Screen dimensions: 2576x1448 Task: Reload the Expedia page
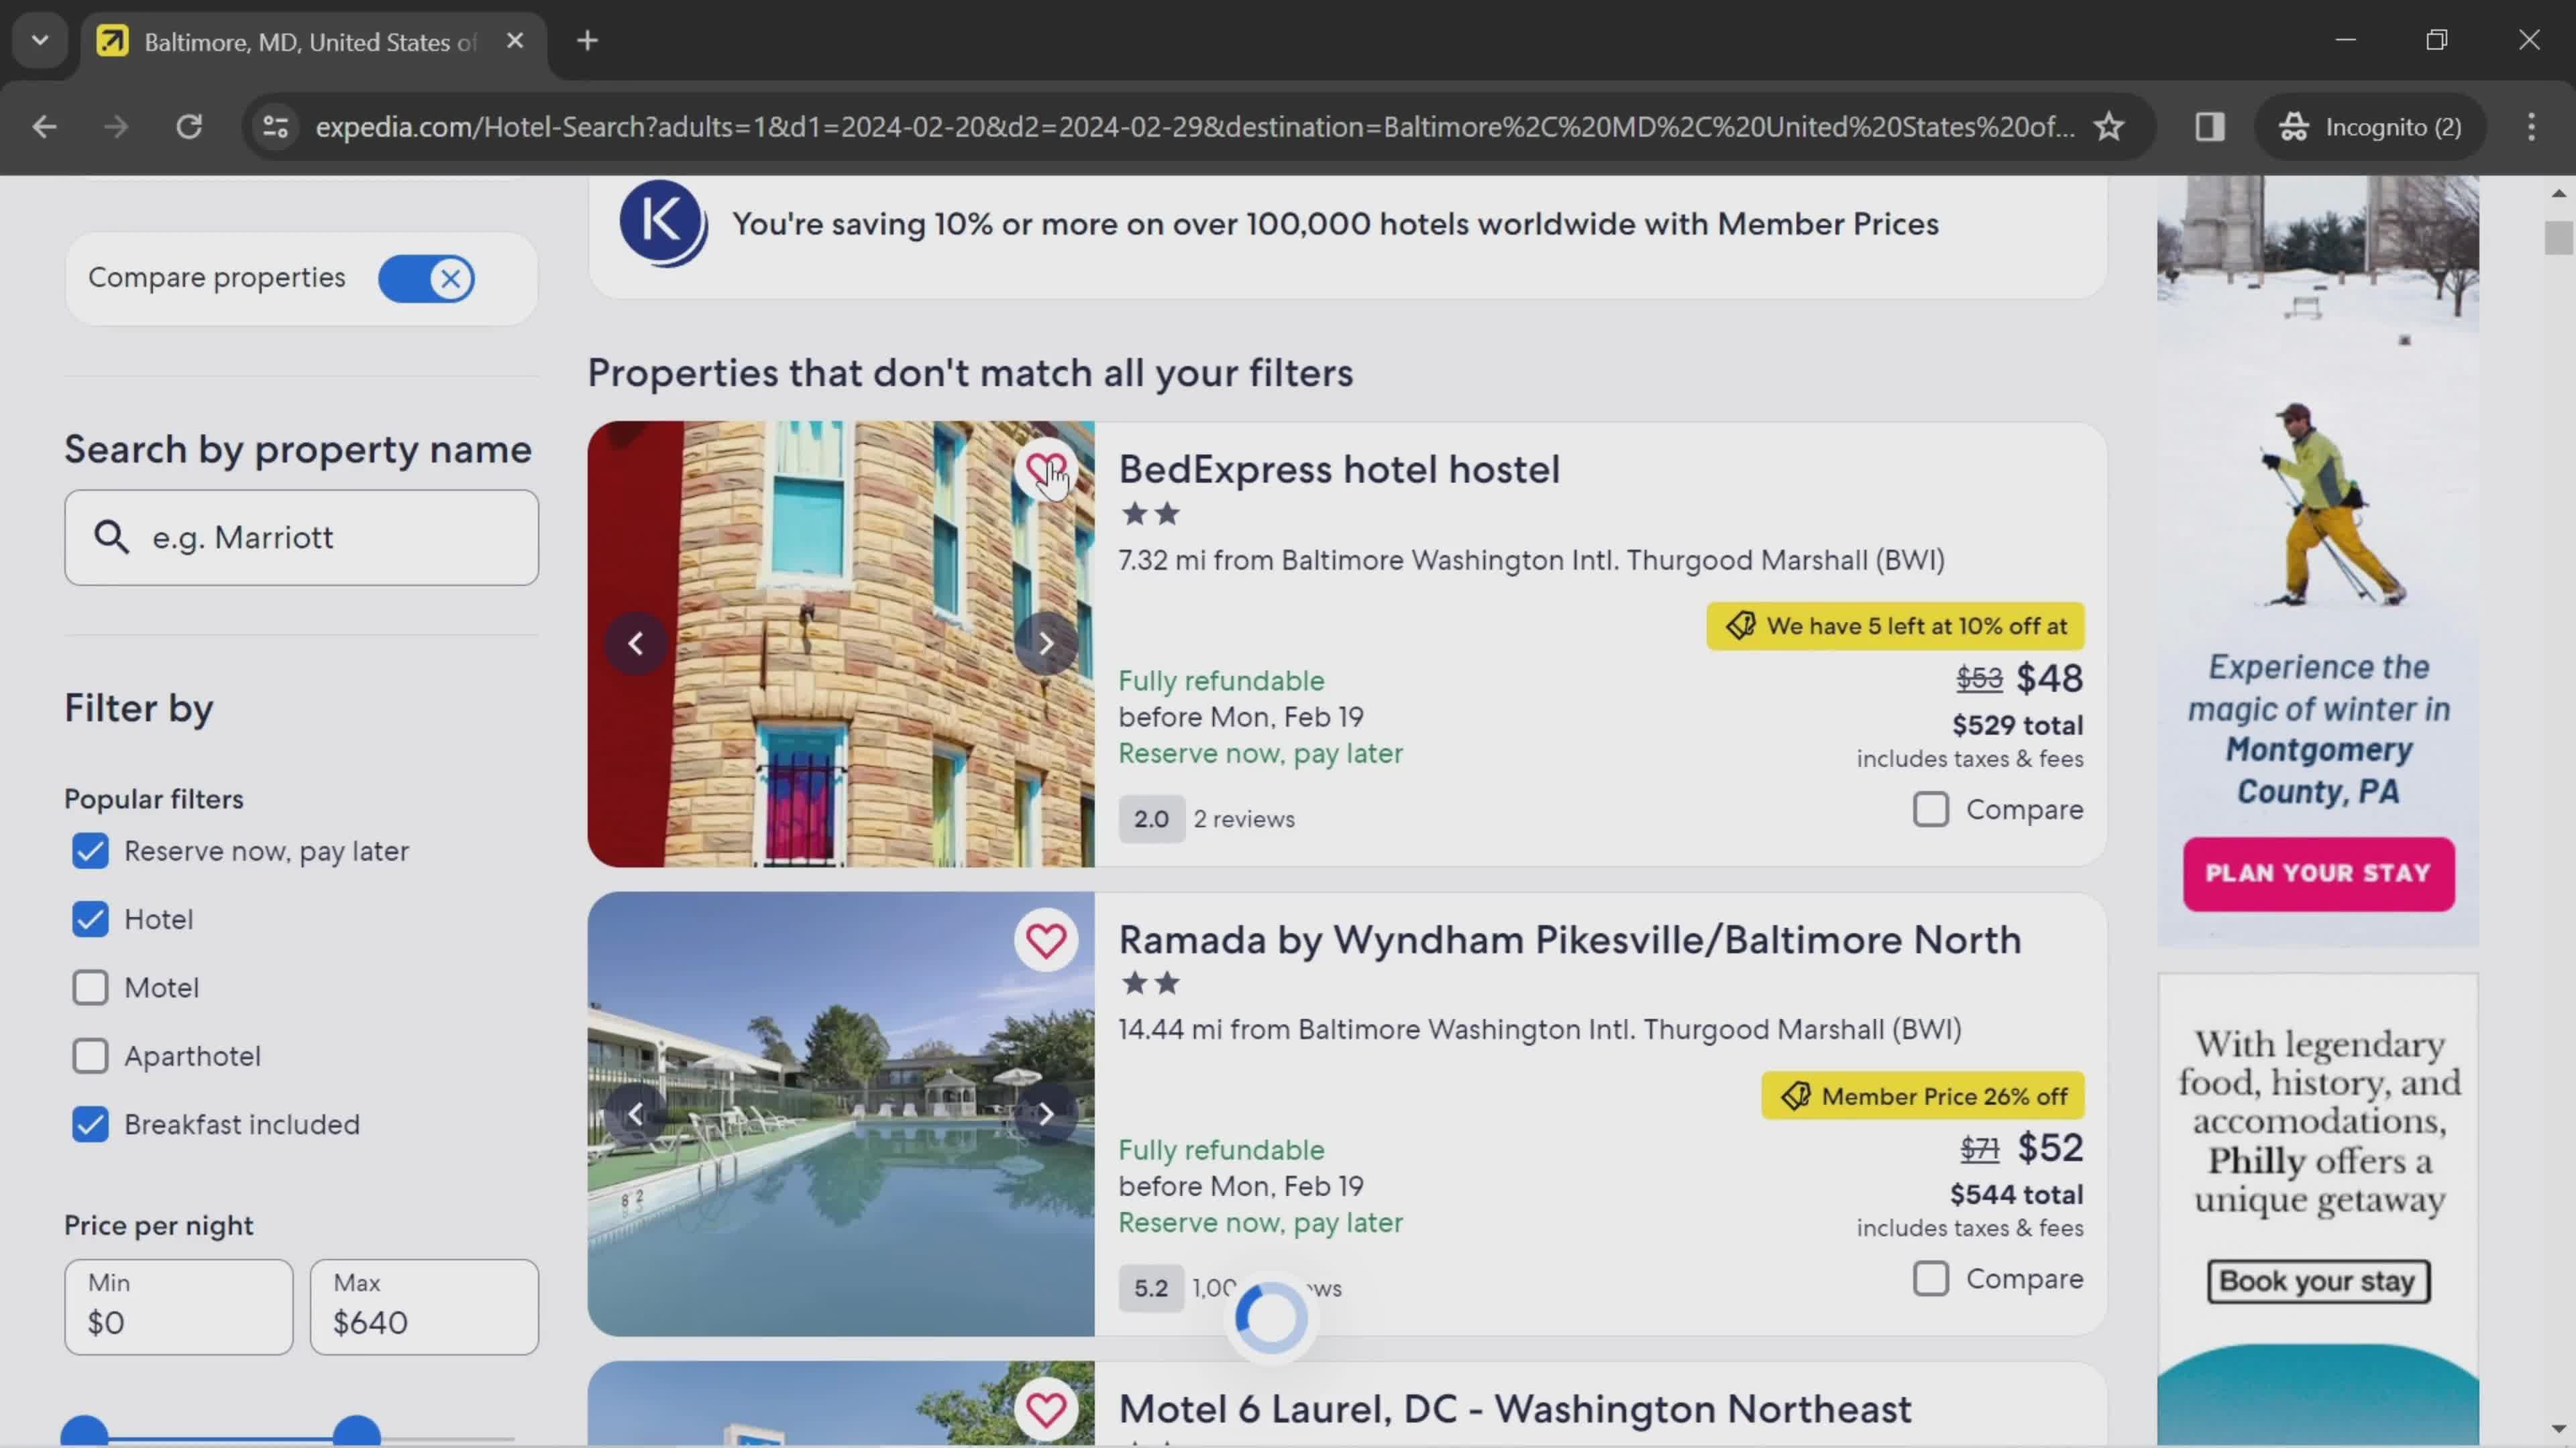click(189, 127)
